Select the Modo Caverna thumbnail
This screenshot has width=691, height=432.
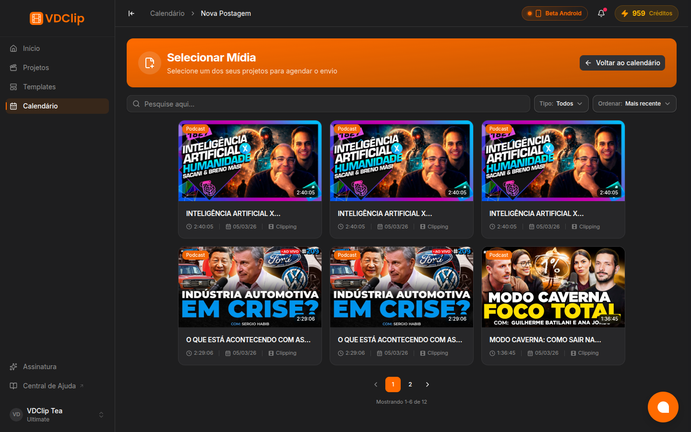(553, 287)
